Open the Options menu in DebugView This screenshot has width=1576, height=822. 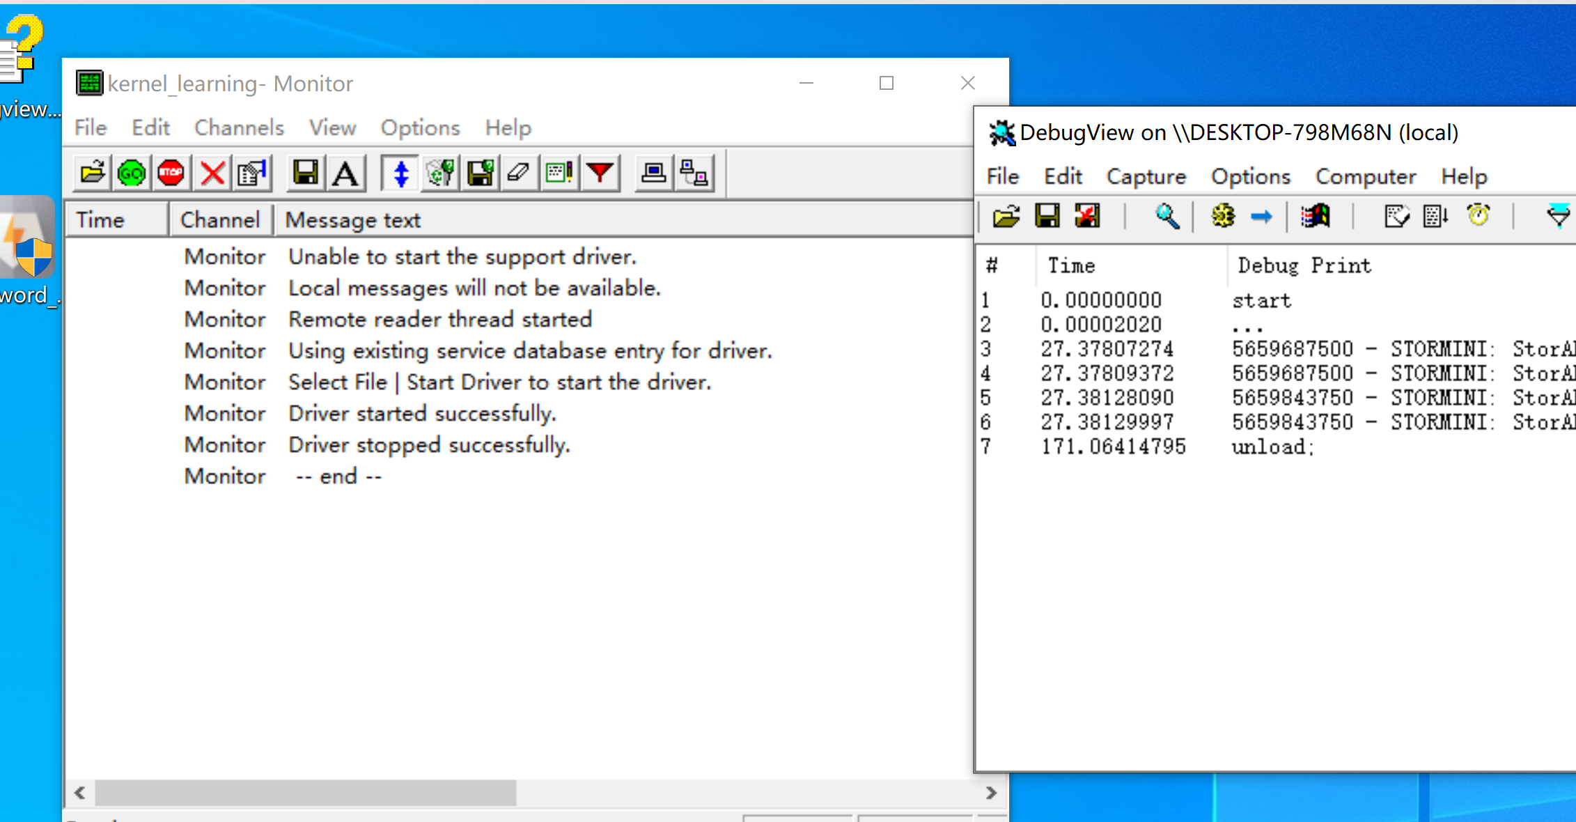coord(1251,176)
